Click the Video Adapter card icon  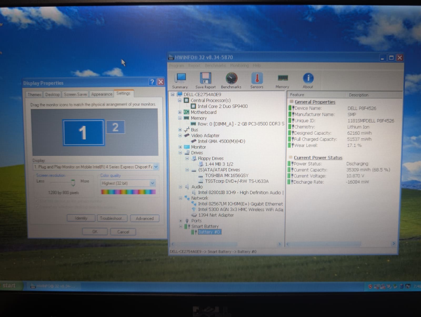tap(187, 135)
